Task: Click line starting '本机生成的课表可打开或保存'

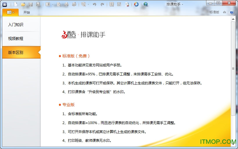Action: 132,83
